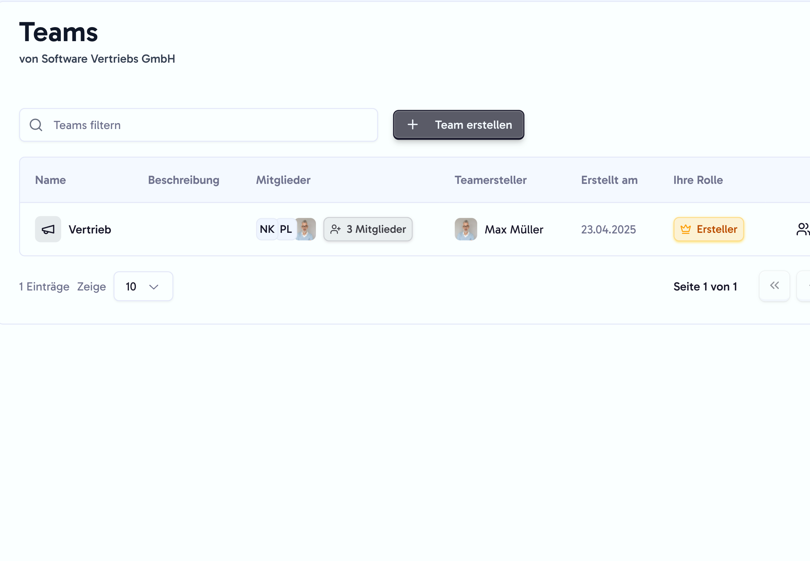Image resolution: width=810 pixels, height=561 pixels.
Task: Sort by the Name column header
Action: pyautogui.click(x=50, y=180)
